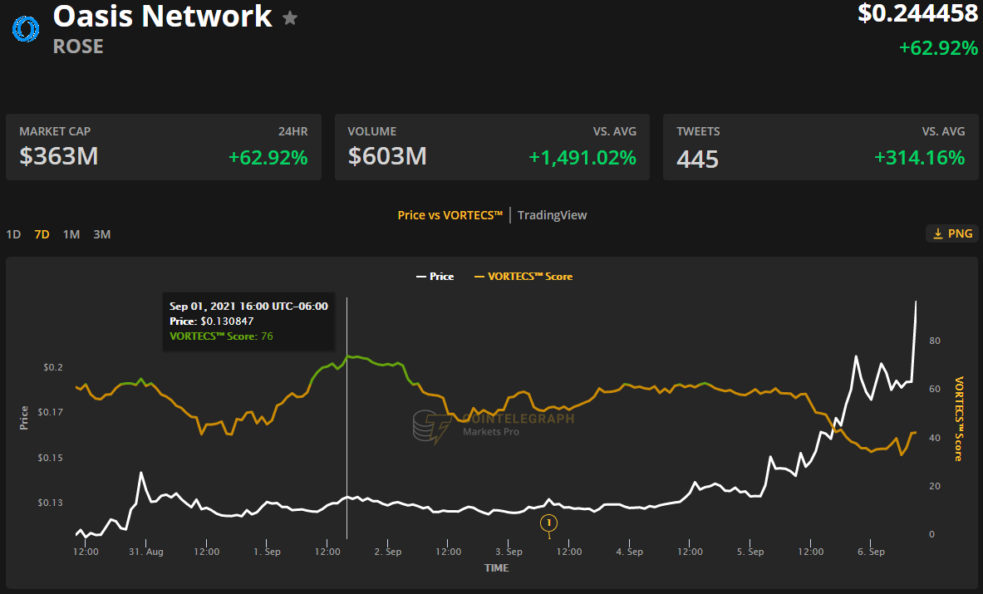Select the 7D time range
Screen dimensions: 983x594
[x=42, y=234]
